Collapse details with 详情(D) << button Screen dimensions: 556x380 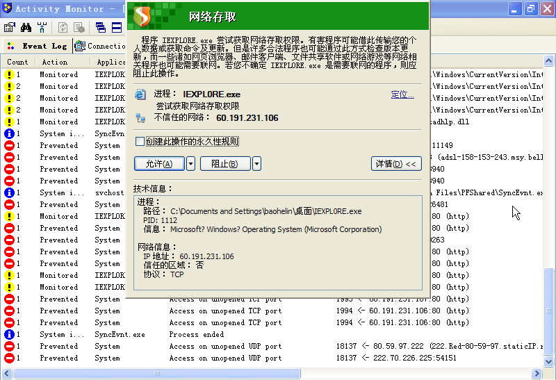point(396,164)
